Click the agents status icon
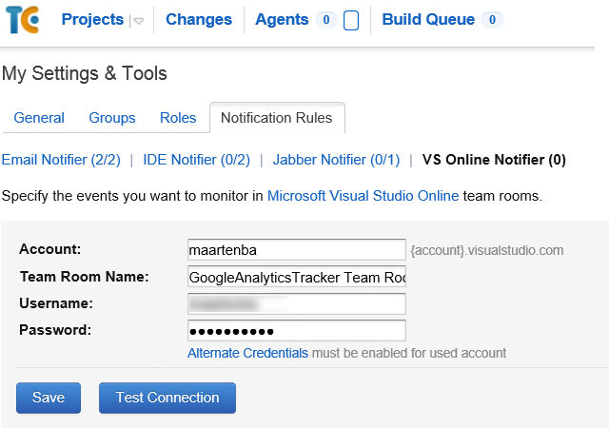 [x=351, y=21]
